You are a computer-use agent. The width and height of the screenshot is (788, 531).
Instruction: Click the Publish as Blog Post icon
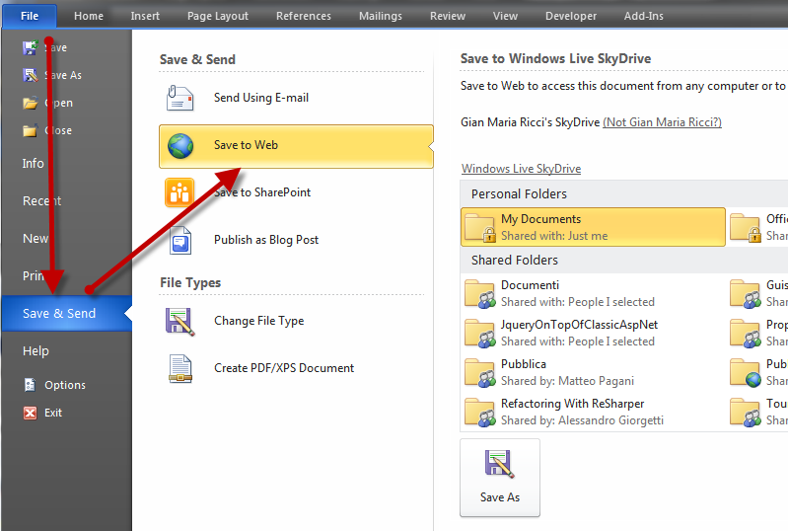point(179,241)
